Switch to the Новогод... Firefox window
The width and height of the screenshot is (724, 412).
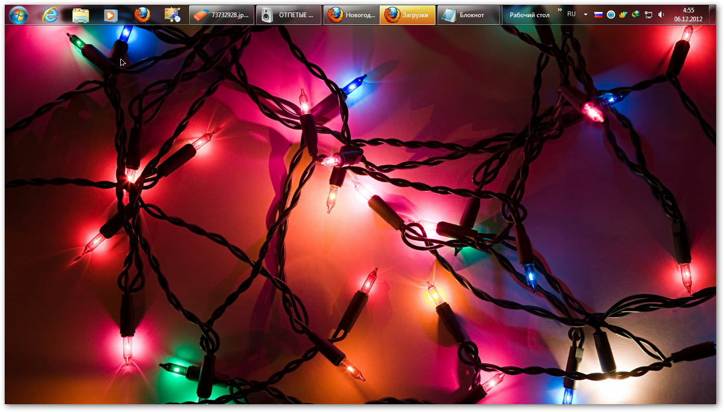tap(352, 15)
